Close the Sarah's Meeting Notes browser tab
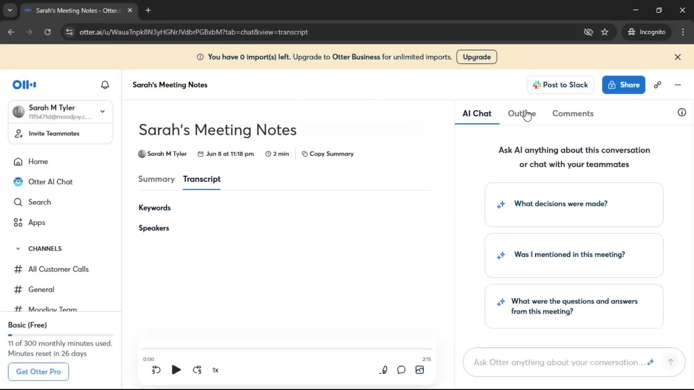This screenshot has width=694, height=390. [130, 10]
